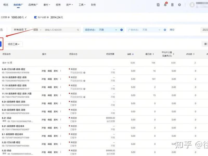The image size is (208, 156).
Task: Expand the 工具 menu
Action: [82, 5]
